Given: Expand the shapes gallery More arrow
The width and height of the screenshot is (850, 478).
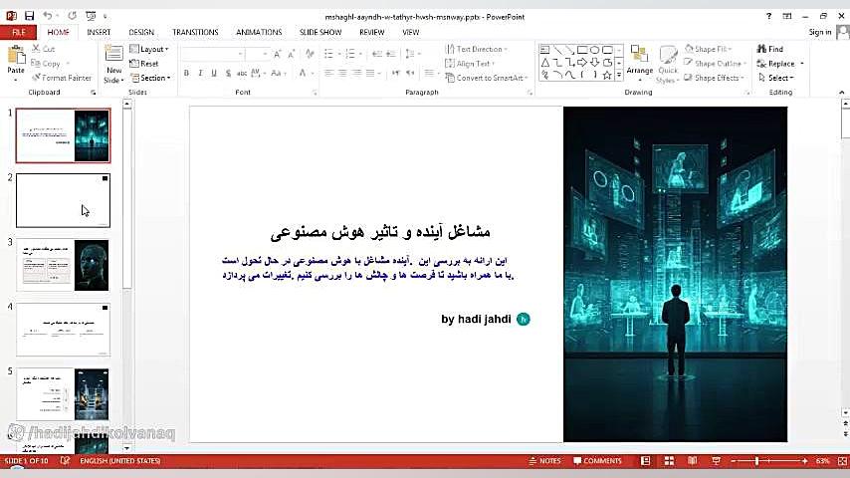Looking at the screenshot, I should [x=619, y=76].
